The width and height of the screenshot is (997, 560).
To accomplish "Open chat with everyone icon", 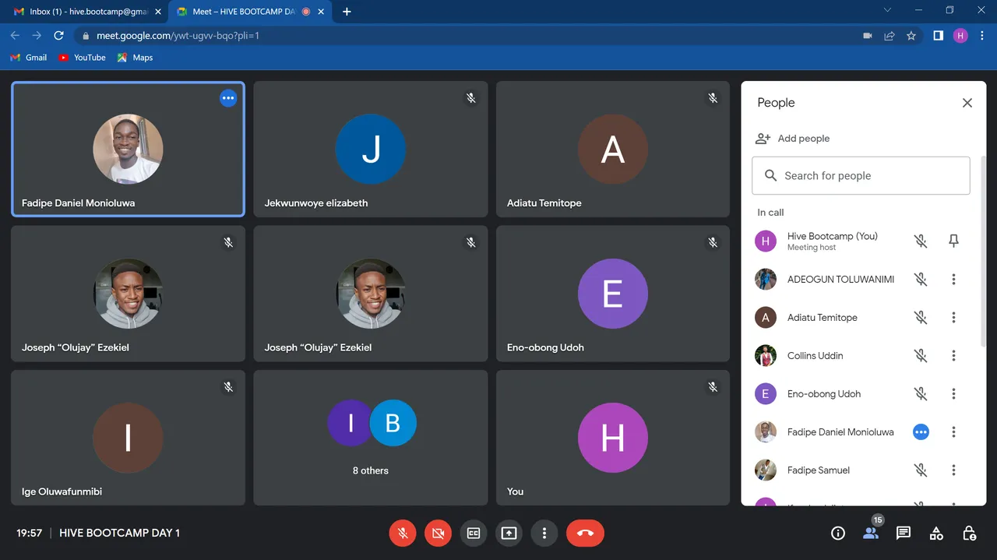I will click(904, 534).
